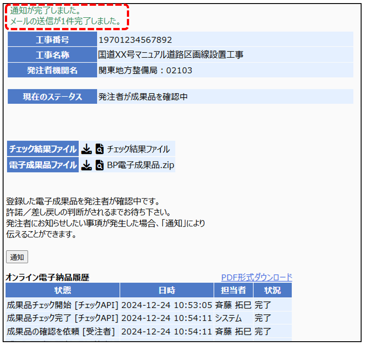
Task: Click the 日時 column header
Action: (167, 291)
